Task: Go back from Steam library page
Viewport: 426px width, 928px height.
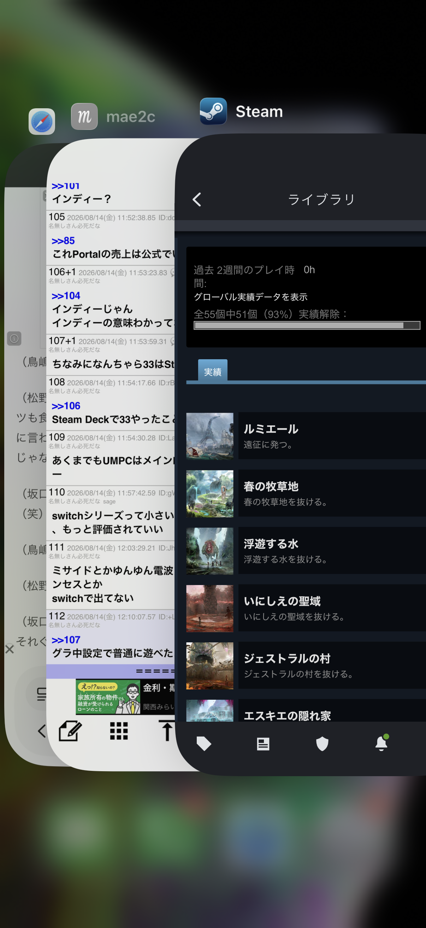Action: click(x=197, y=199)
